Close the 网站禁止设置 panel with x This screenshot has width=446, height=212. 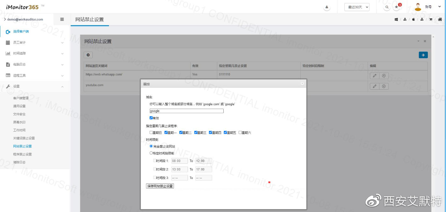click(425, 41)
